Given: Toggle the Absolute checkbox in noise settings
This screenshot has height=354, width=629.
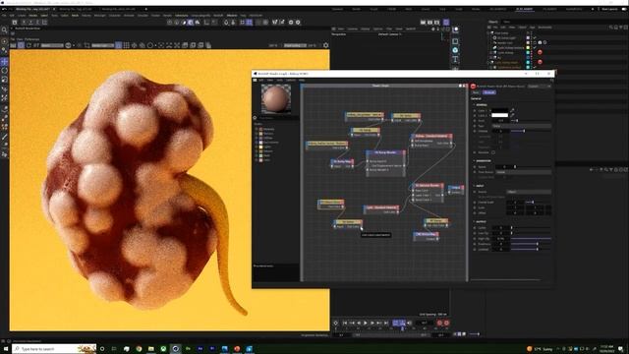Looking at the screenshot, I should 493,152.
